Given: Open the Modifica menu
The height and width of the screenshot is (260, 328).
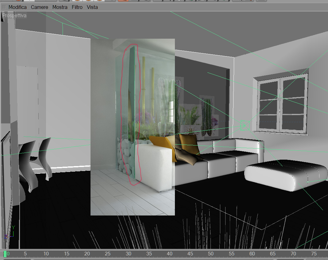Looking at the screenshot, I should 17,7.
